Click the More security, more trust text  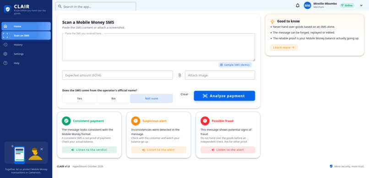pyautogui.click(x=349, y=167)
